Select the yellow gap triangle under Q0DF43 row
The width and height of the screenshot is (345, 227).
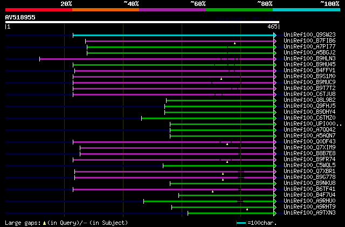tap(227, 144)
